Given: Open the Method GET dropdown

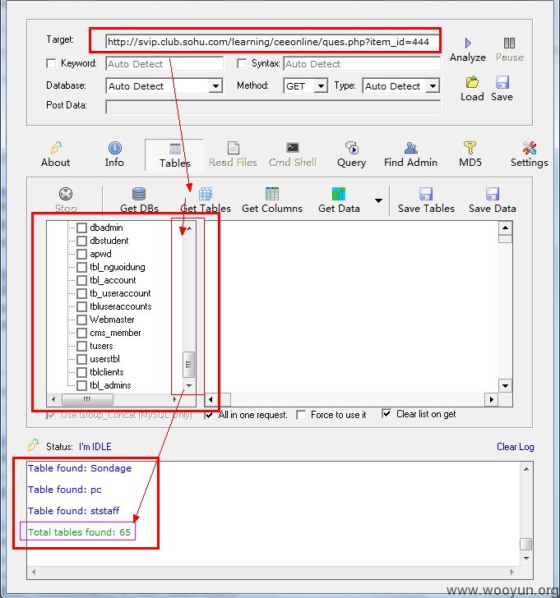Looking at the screenshot, I should [321, 85].
